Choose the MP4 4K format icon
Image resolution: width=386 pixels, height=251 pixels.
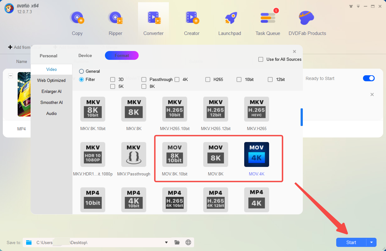[x=256, y=200]
